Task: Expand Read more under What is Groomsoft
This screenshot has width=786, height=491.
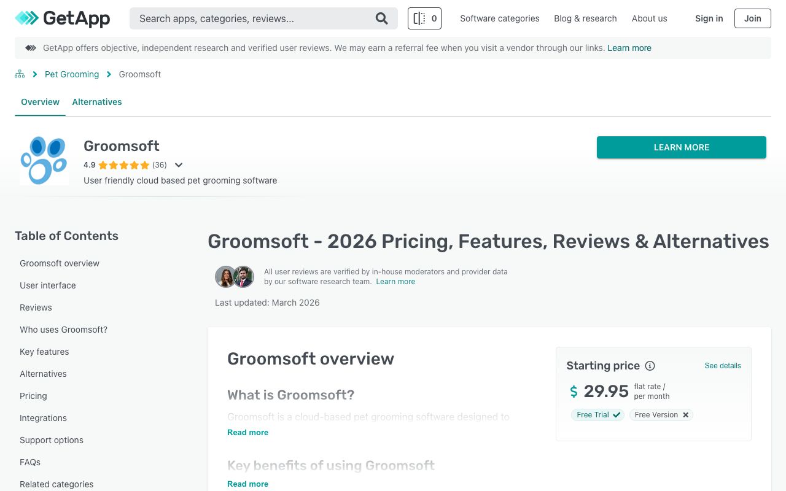Action: coord(247,433)
